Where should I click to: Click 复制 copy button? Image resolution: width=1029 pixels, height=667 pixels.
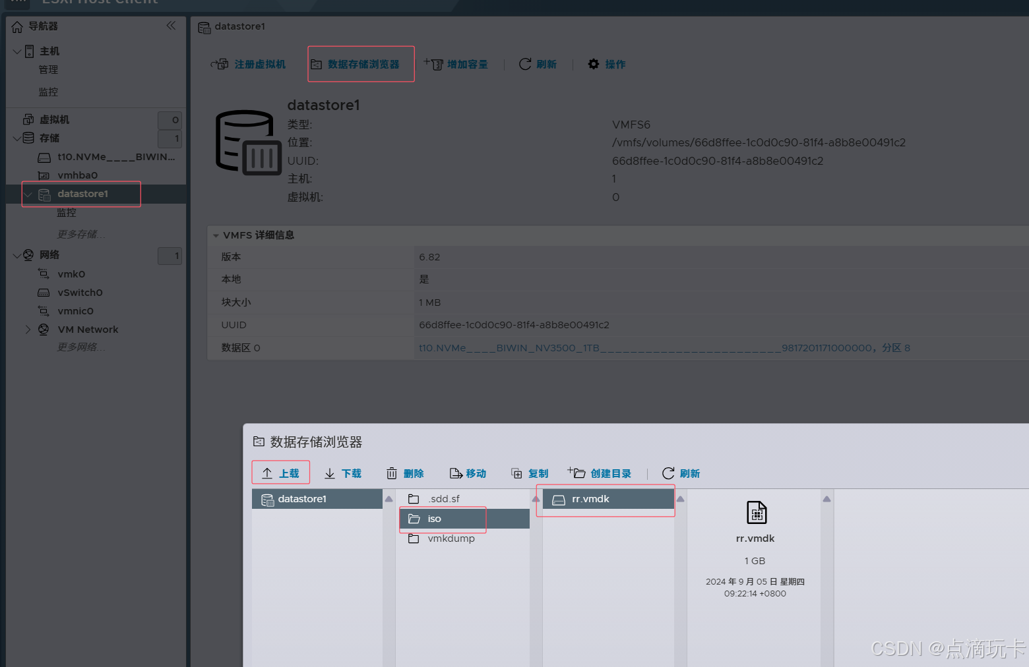(x=530, y=473)
